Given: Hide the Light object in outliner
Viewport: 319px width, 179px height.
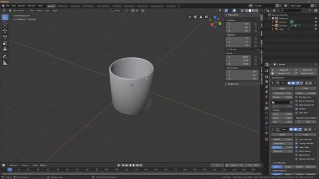Looking at the screenshot, I should [316, 29].
